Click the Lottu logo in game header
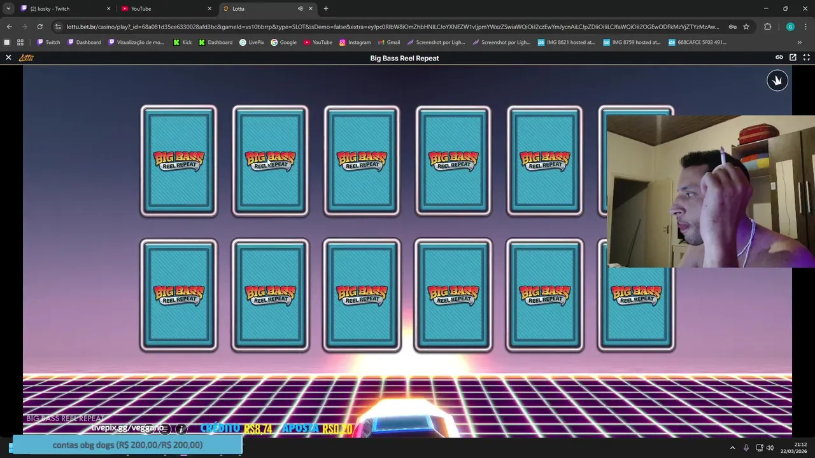The image size is (815, 458). (26, 58)
